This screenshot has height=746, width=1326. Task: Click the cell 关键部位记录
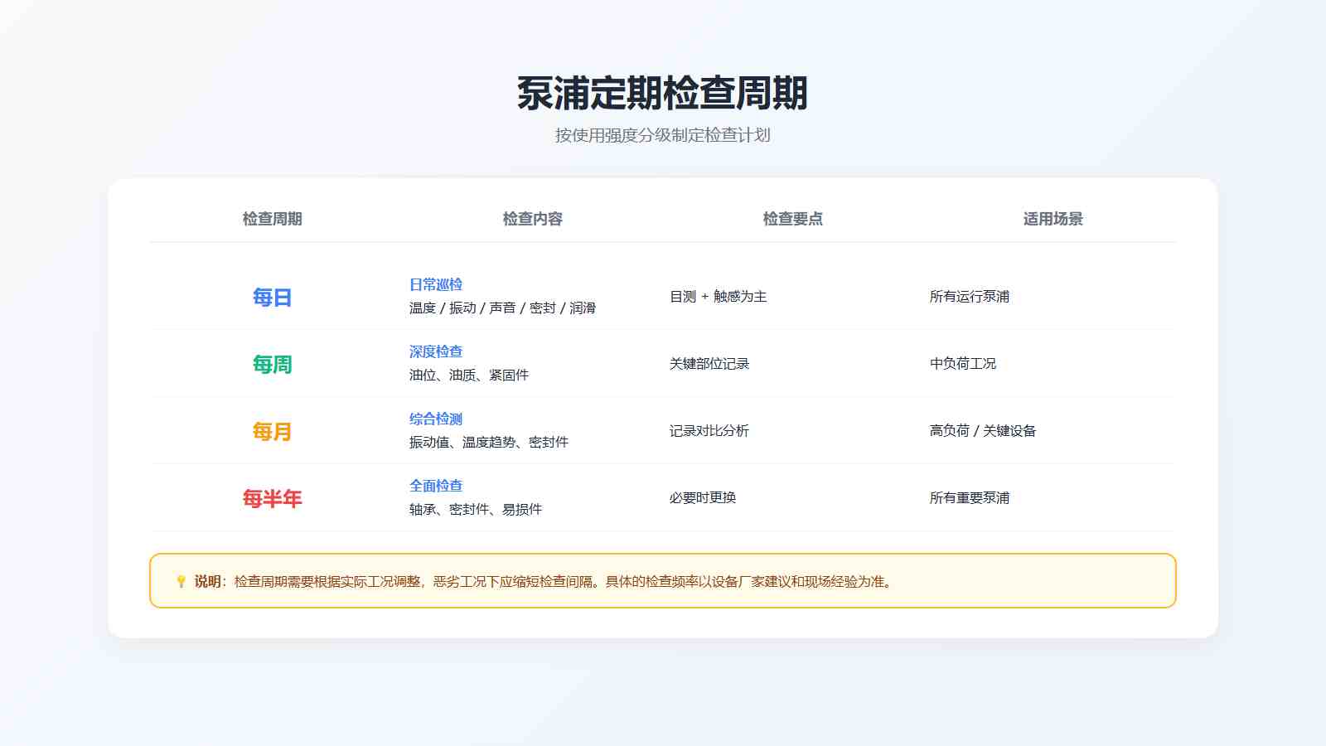click(x=709, y=364)
